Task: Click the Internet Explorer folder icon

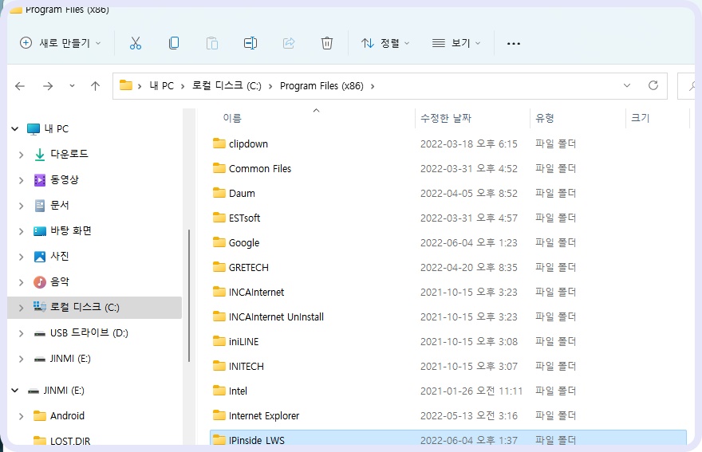Action: [x=219, y=415]
